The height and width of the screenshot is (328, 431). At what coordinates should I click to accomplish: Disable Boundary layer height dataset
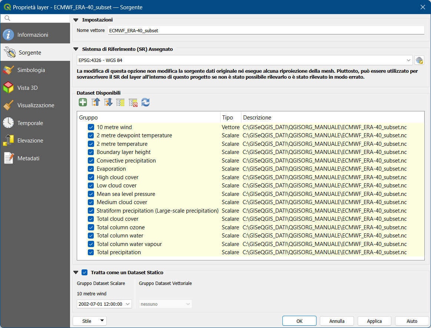click(91, 152)
